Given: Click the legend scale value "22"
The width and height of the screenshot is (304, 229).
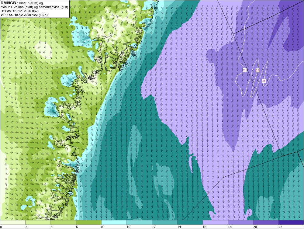Looking at the screenshot, I should (280, 227).
